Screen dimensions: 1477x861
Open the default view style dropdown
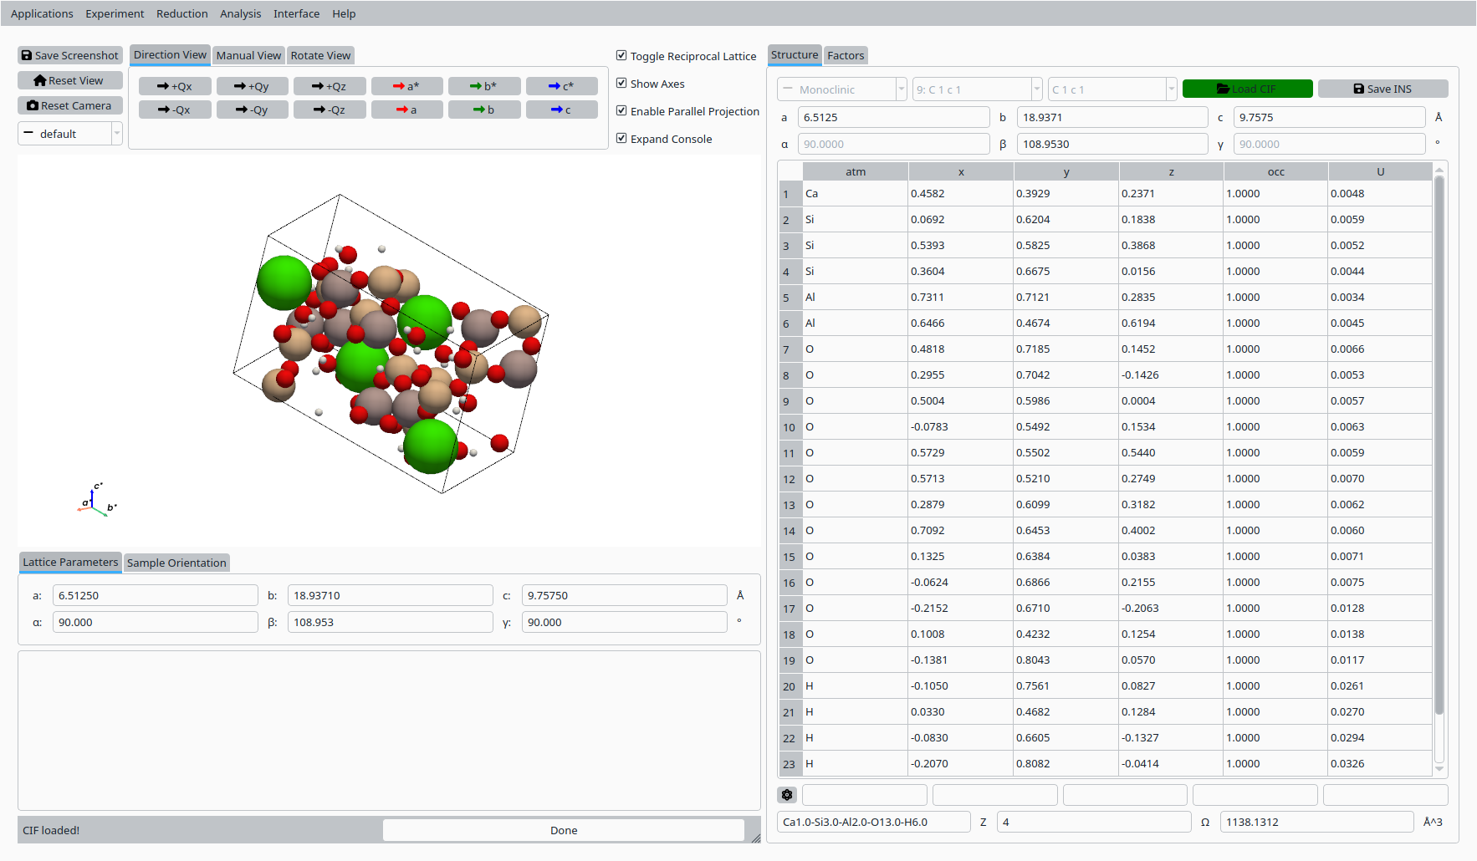coord(70,134)
